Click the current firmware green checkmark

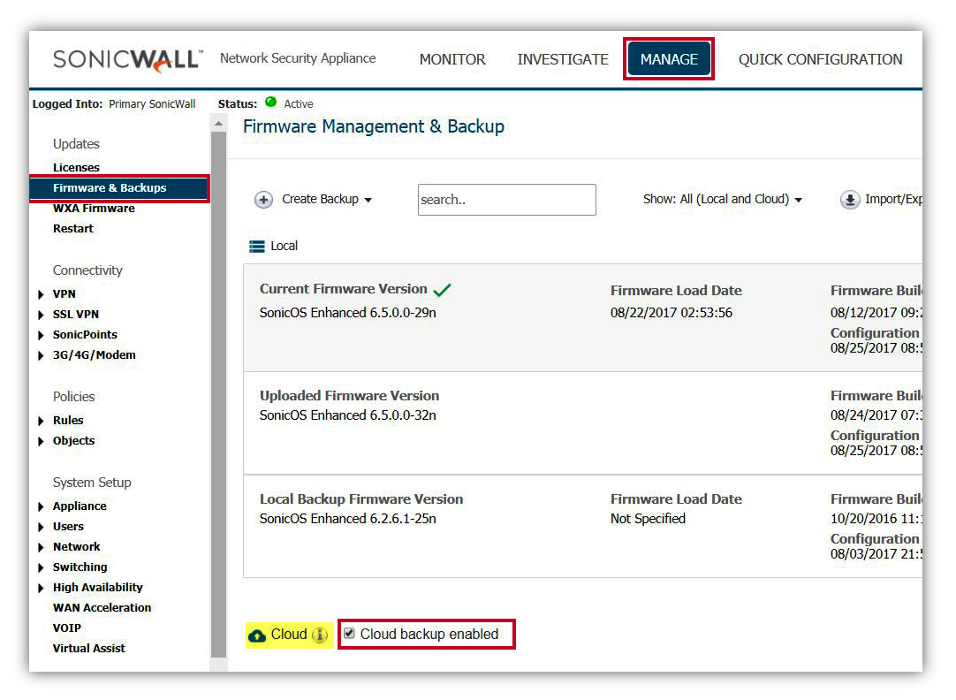443,290
